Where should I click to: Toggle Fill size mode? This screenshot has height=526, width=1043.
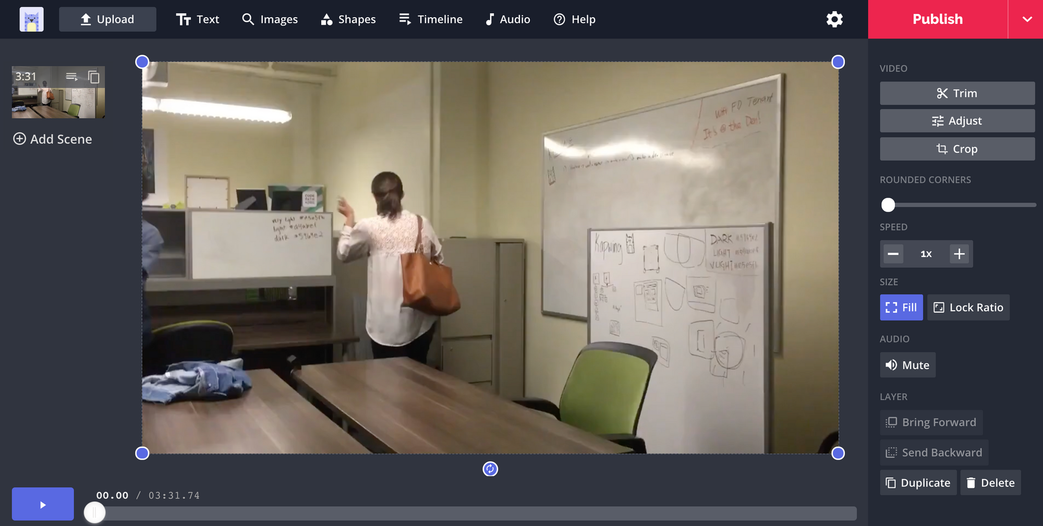tap(901, 308)
